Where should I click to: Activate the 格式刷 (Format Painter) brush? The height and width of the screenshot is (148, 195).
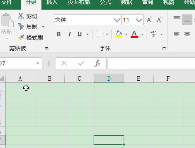30,37
